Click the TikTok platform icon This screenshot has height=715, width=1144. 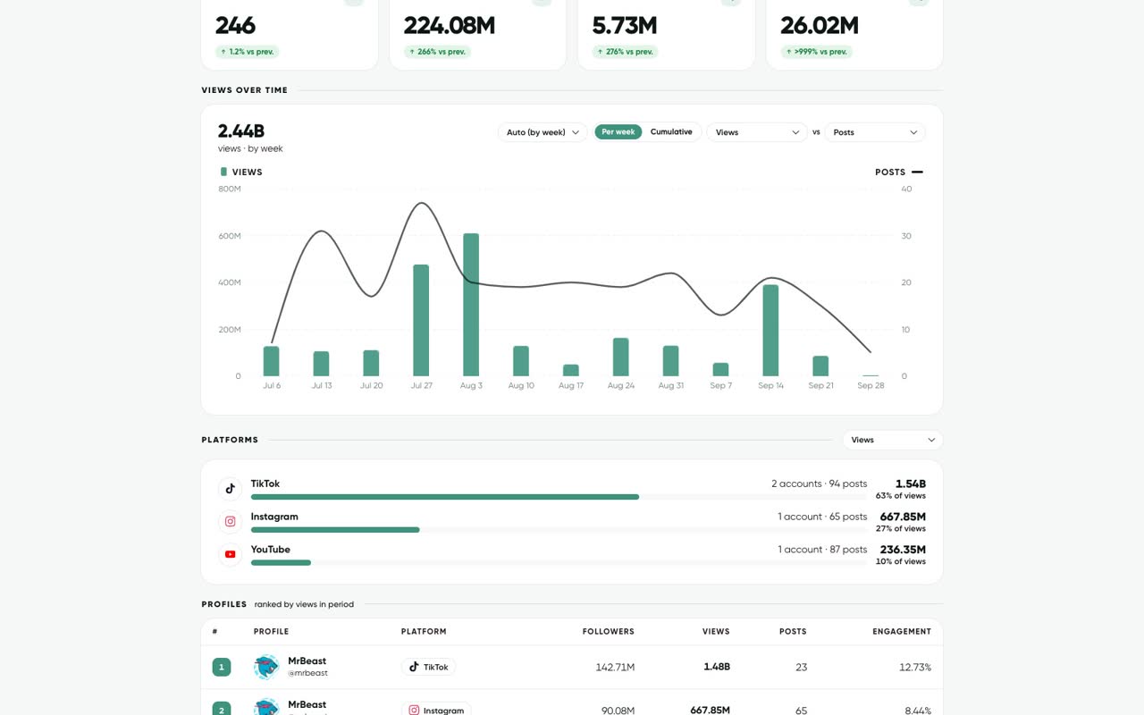click(x=230, y=488)
